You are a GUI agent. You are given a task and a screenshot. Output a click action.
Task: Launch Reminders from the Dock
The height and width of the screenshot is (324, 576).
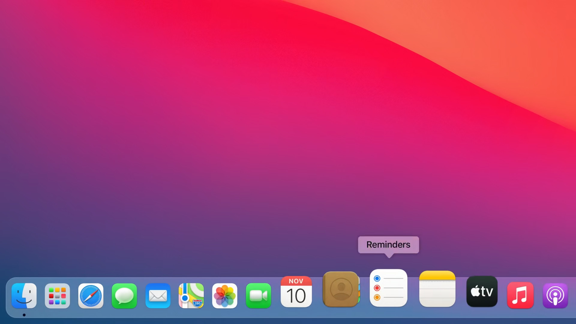388,288
